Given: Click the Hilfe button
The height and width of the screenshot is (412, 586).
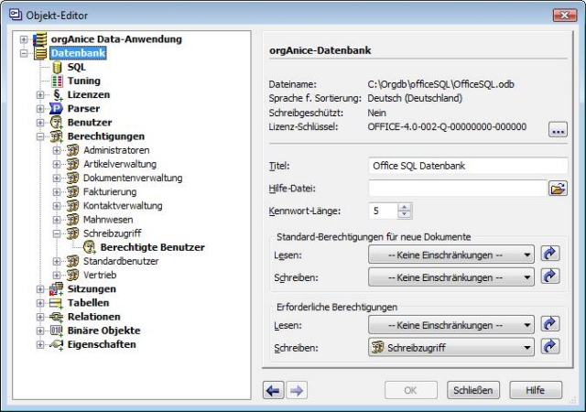Looking at the screenshot, I should click(x=536, y=390).
